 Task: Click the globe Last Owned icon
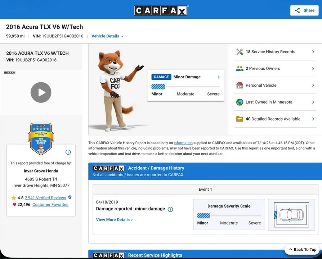(x=240, y=102)
